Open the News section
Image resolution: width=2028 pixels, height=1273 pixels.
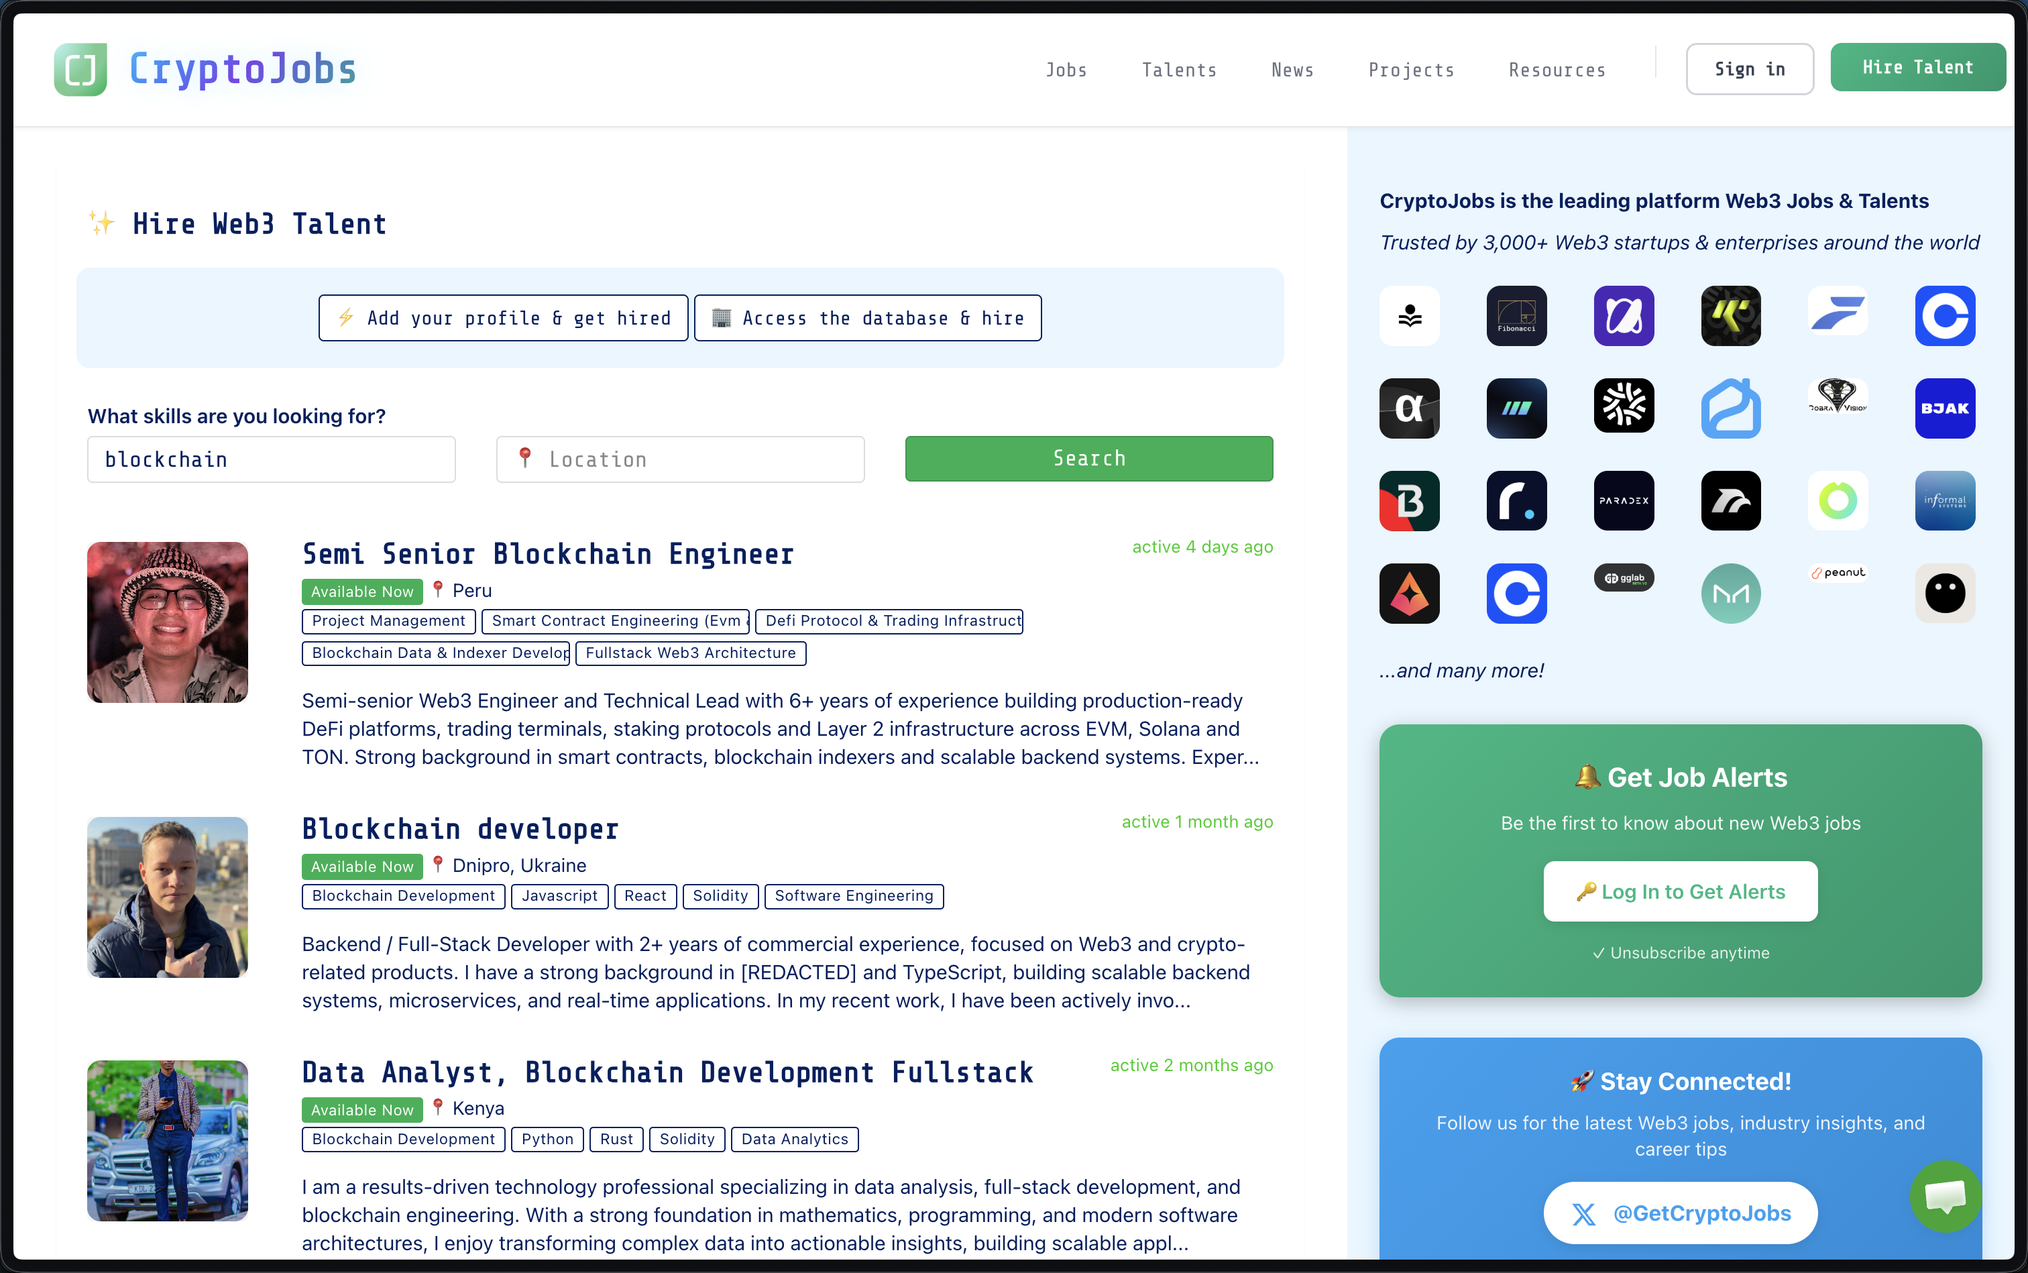[x=1292, y=70]
